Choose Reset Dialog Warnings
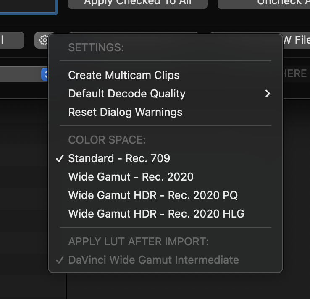 pos(125,112)
